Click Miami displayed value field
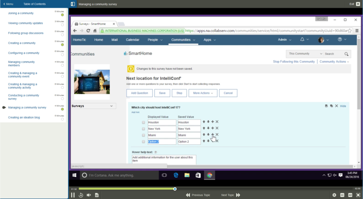Screen dimensions: 363x199 [162, 135]
